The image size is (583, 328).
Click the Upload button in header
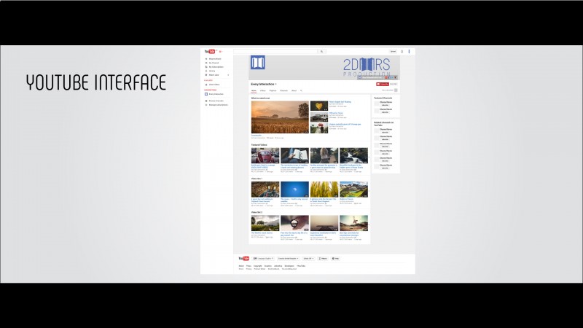(x=393, y=51)
